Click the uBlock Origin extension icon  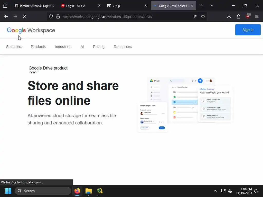(248, 16)
